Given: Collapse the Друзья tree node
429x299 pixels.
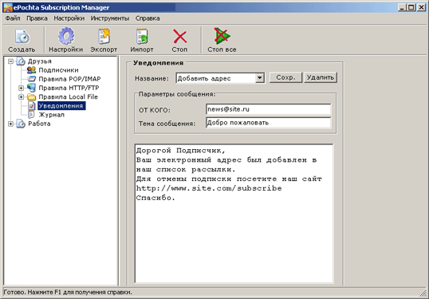Looking at the screenshot, I should coord(10,61).
